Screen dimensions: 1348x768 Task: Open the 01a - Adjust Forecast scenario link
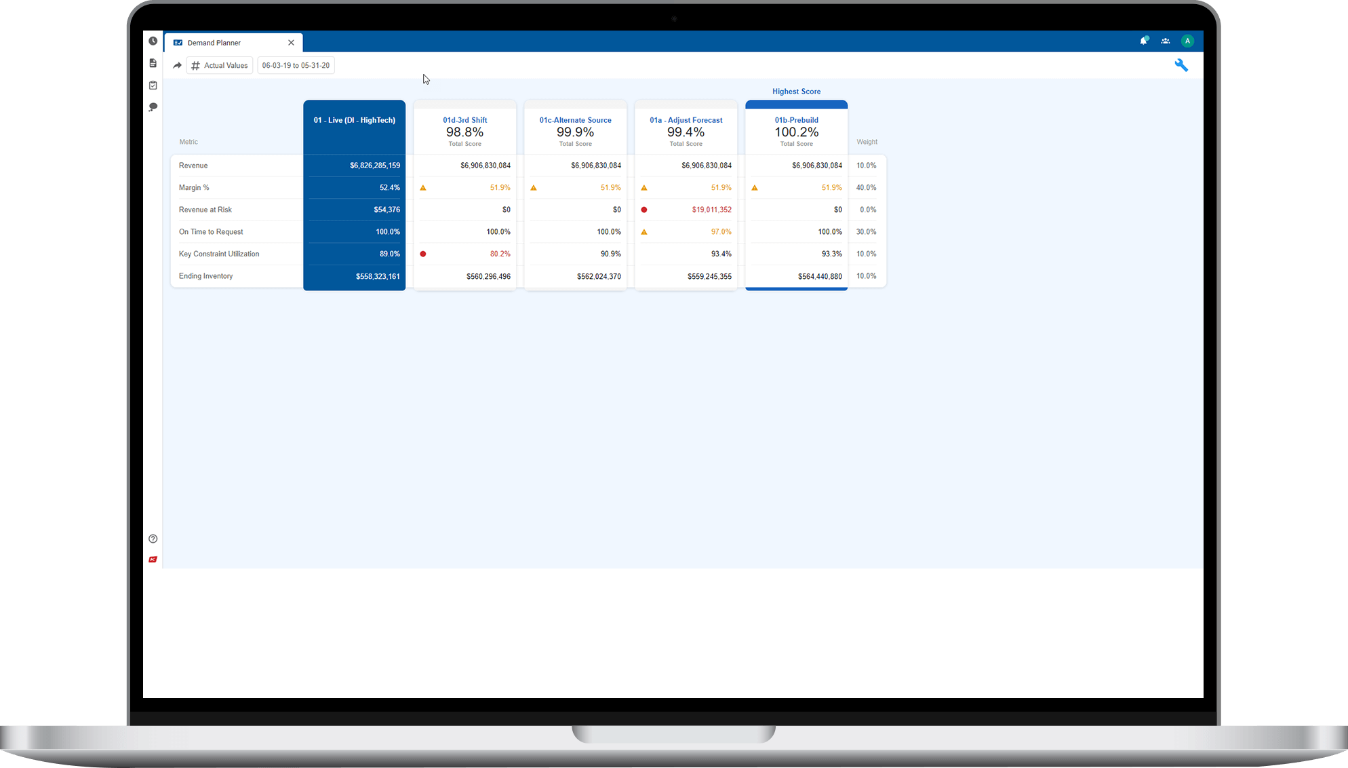tap(686, 120)
